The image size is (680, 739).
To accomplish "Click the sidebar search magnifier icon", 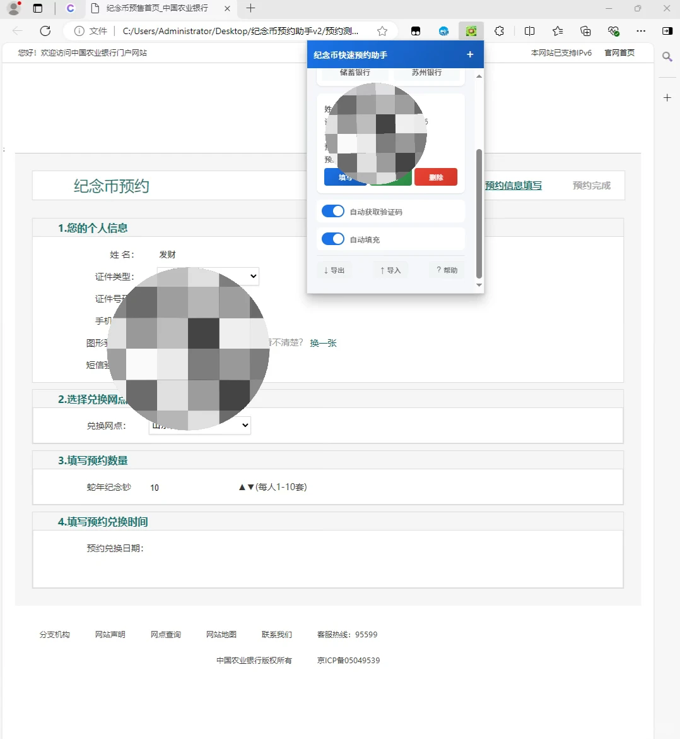I will pyautogui.click(x=667, y=57).
